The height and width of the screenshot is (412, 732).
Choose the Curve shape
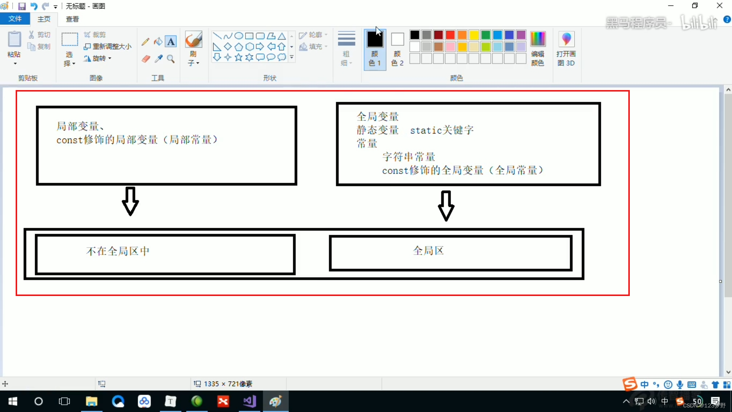(x=228, y=36)
